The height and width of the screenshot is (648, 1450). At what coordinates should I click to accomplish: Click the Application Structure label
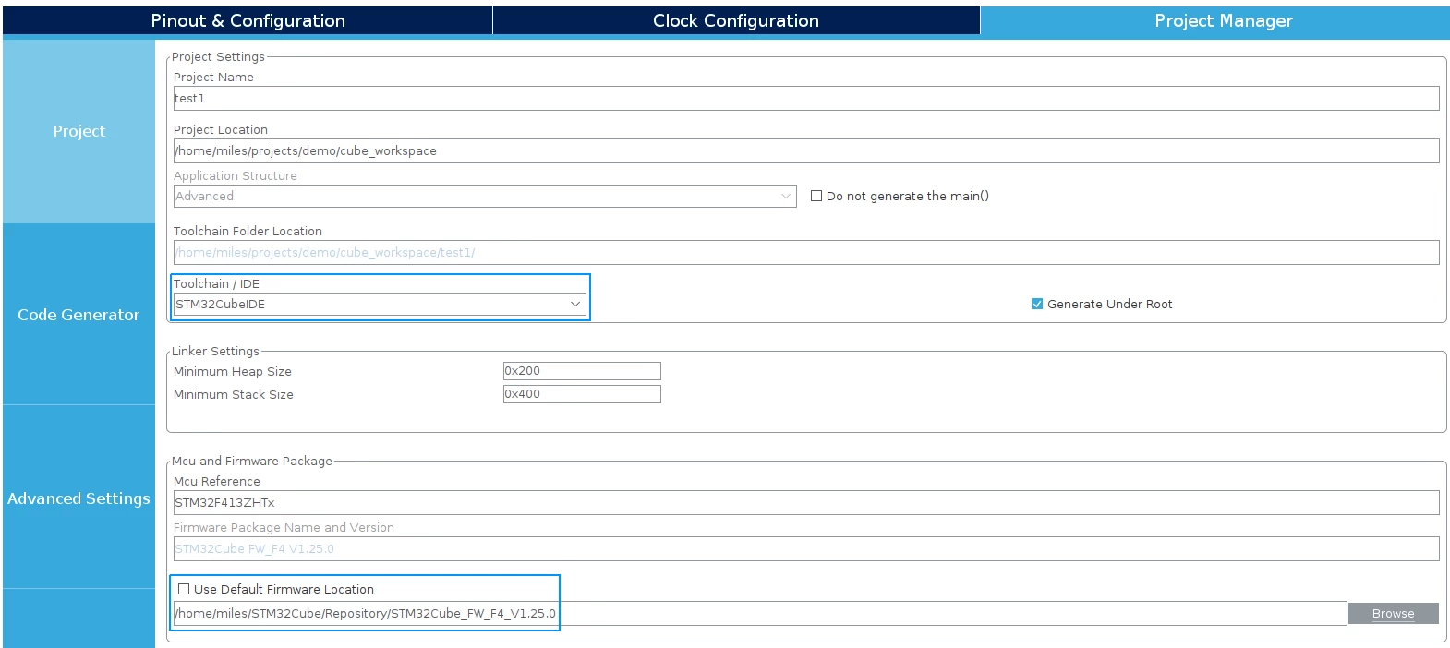point(236,175)
